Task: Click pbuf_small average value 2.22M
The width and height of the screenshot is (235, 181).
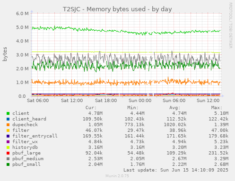Action: tap(179, 164)
